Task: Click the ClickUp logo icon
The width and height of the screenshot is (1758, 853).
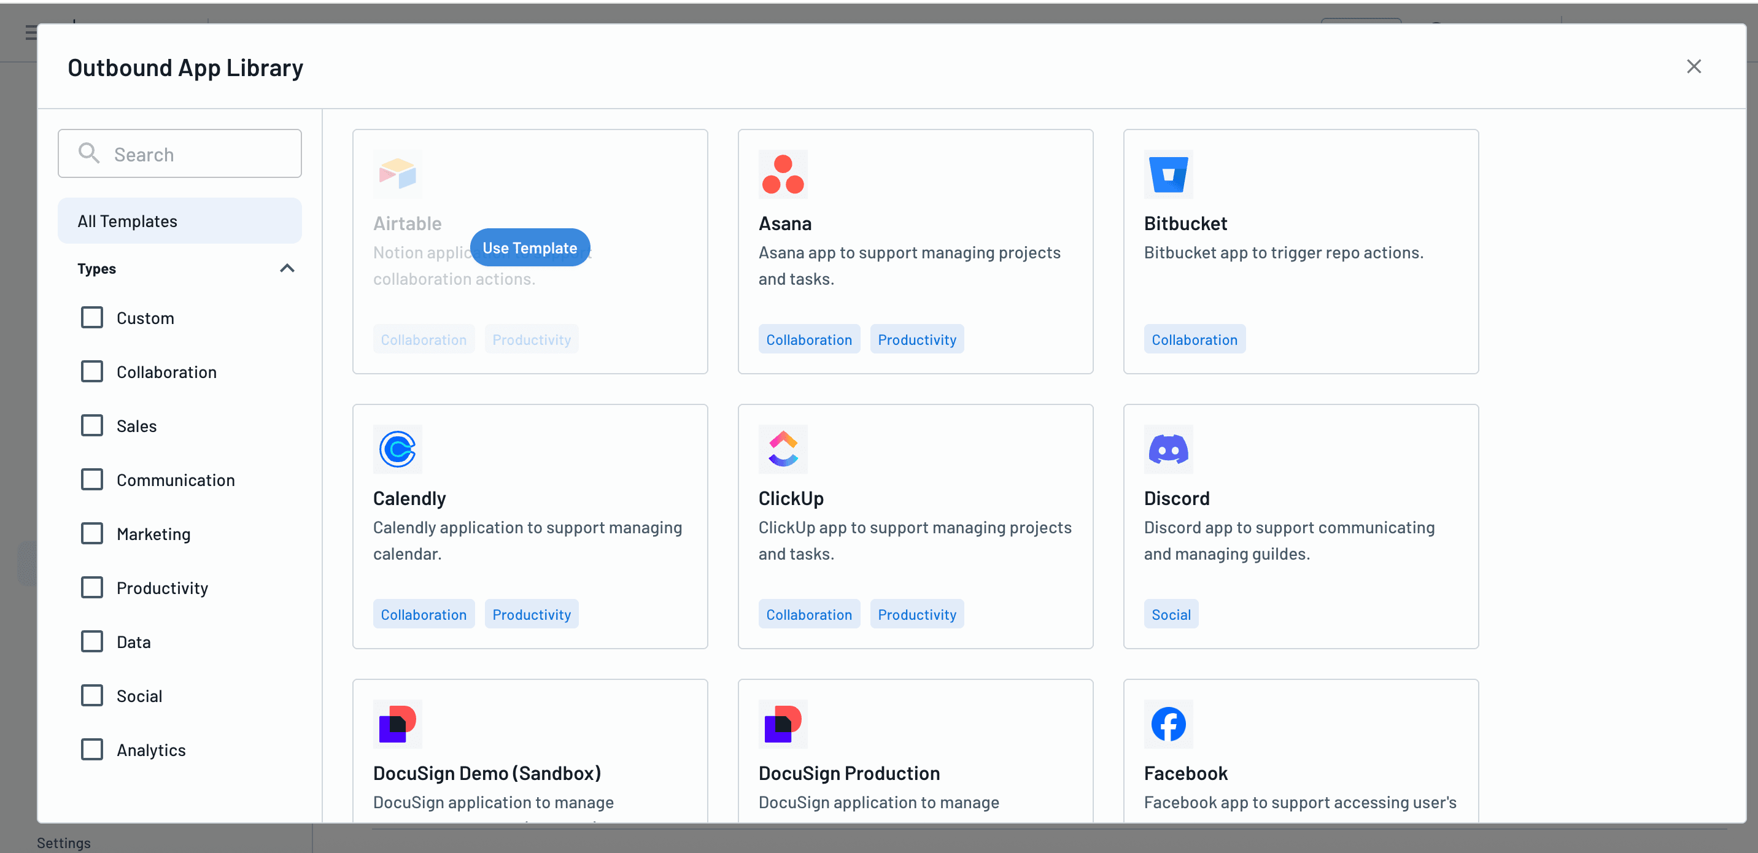Action: pyautogui.click(x=783, y=449)
